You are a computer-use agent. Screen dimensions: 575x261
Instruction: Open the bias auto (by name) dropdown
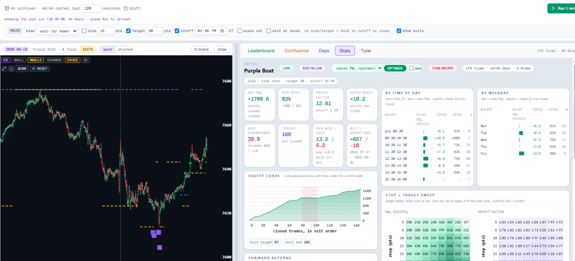click(57, 31)
